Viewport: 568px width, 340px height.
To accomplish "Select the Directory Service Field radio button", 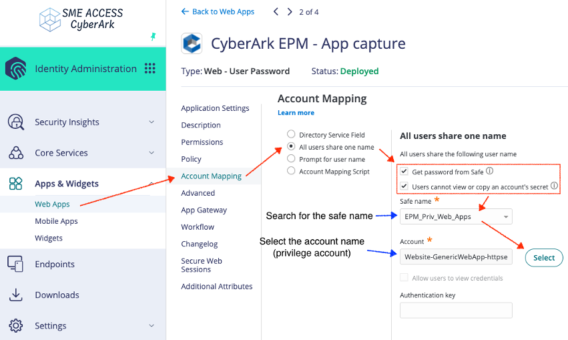I will click(x=291, y=134).
